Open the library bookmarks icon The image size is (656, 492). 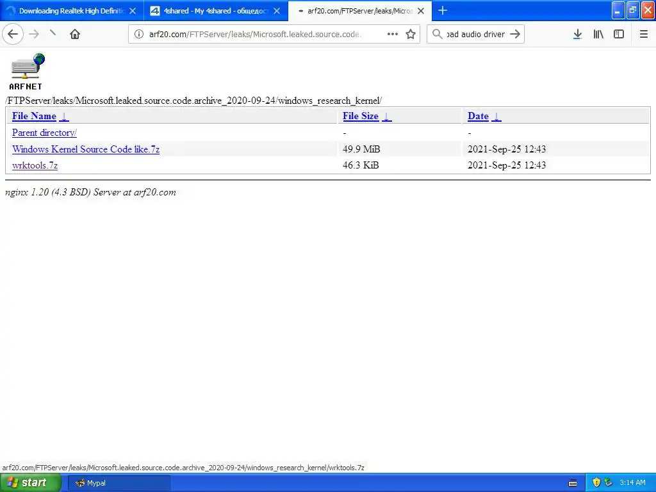click(598, 34)
